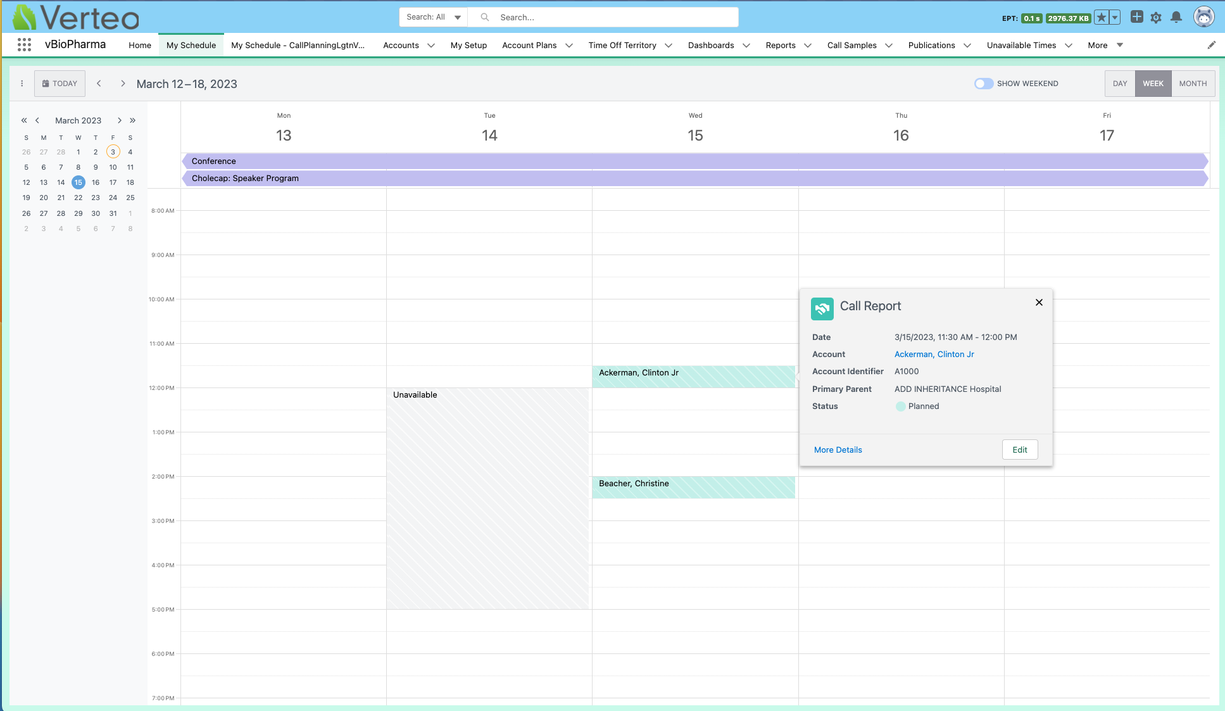1225x711 pixels.
Task: Open the user avatar profile menu
Action: click(1203, 17)
